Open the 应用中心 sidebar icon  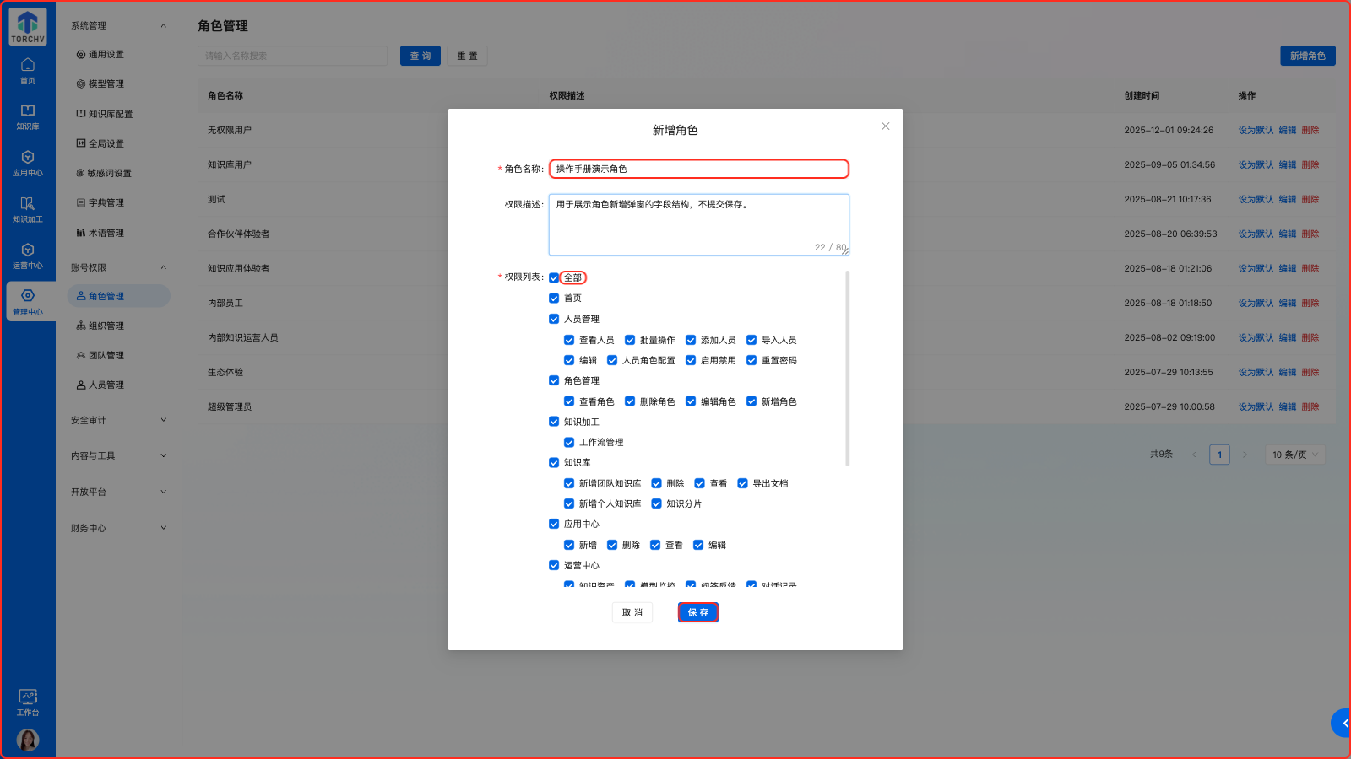[x=28, y=163]
